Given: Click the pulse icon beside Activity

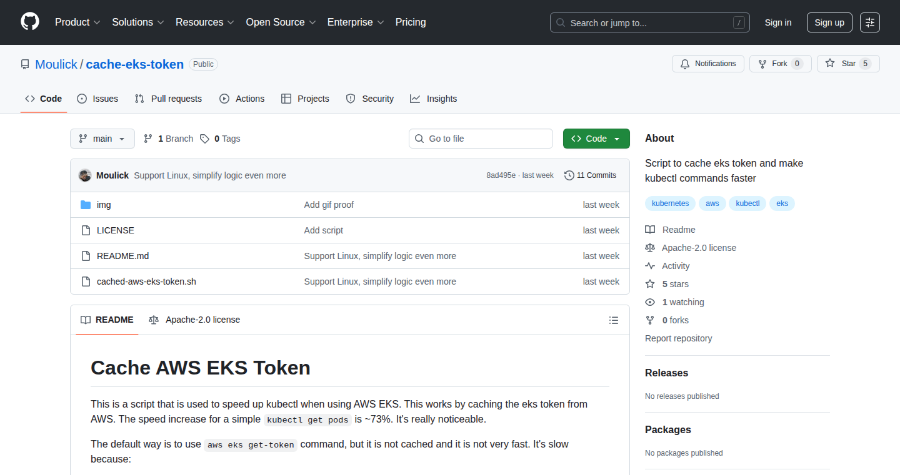Looking at the screenshot, I should (x=650, y=266).
